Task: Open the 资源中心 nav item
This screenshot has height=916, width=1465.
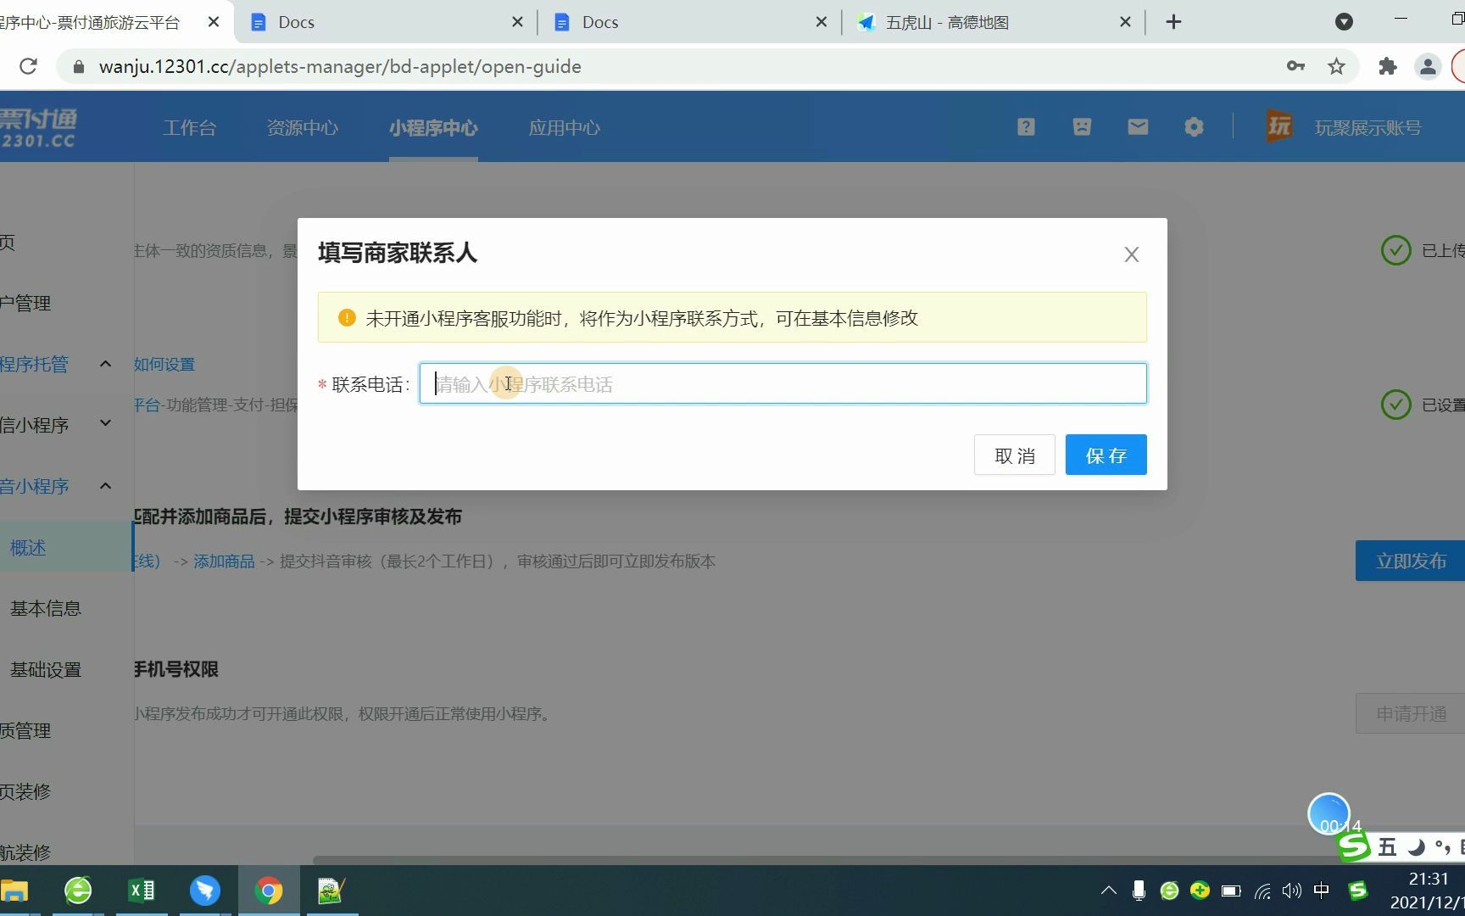Action: click(x=302, y=128)
